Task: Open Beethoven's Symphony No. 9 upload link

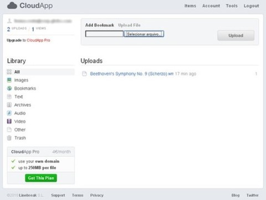Action: pos(132,73)
